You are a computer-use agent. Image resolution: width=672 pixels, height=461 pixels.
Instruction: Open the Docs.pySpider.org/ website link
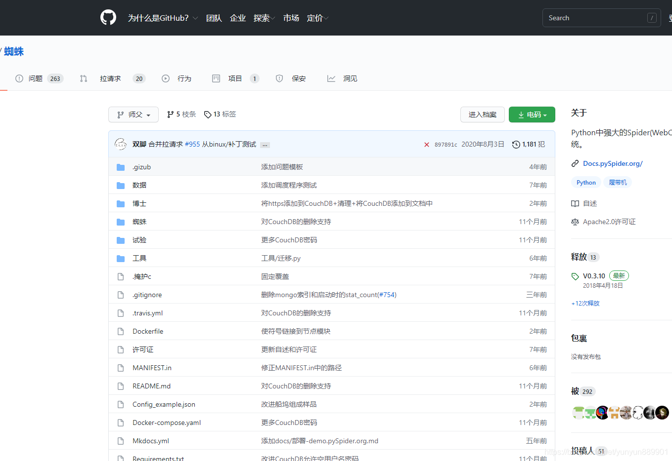[613, 163]
